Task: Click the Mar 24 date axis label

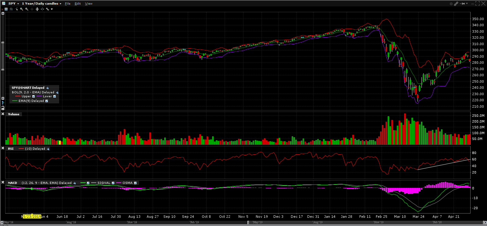Action: 418,217
